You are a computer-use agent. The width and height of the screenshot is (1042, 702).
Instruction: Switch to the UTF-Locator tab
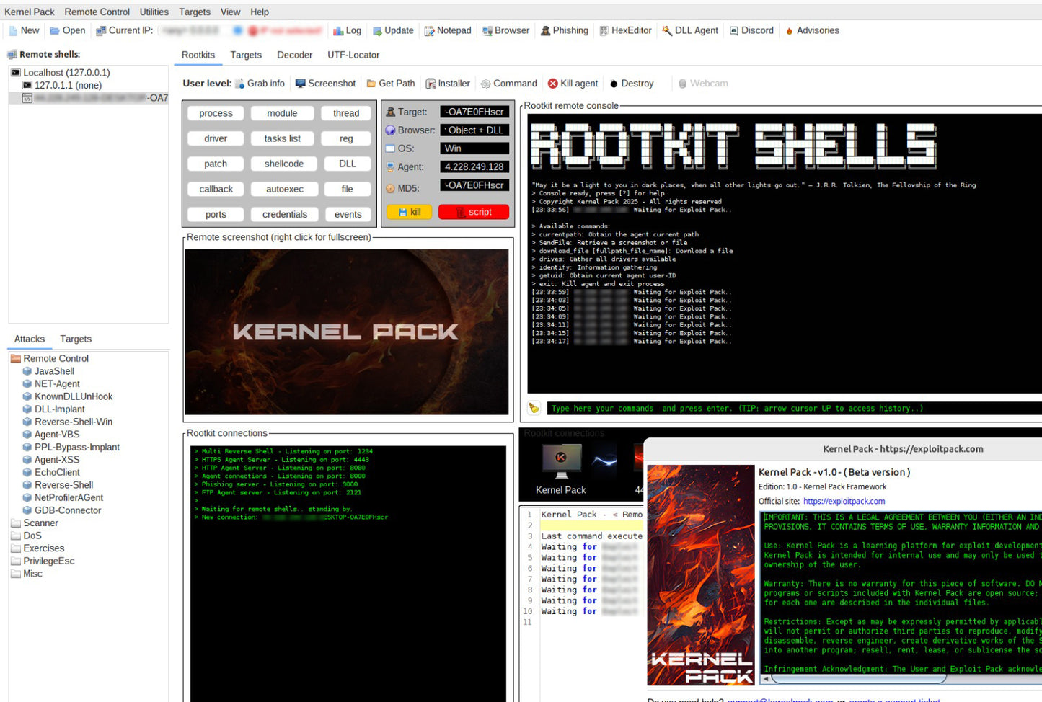(353, 55)
